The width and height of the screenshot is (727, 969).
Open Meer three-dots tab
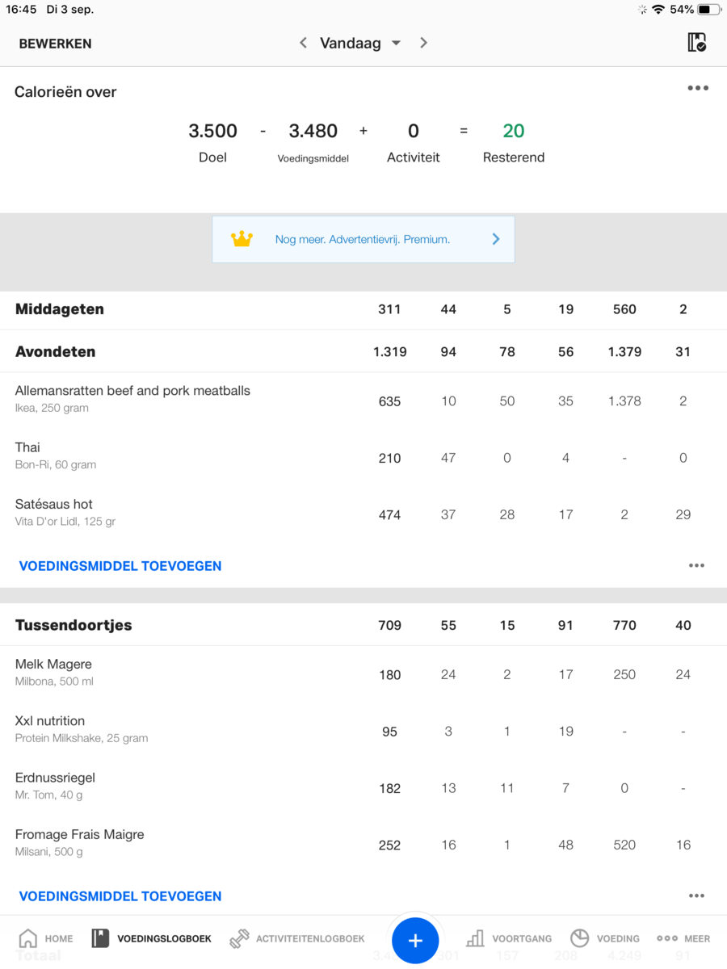pos(667,938)
